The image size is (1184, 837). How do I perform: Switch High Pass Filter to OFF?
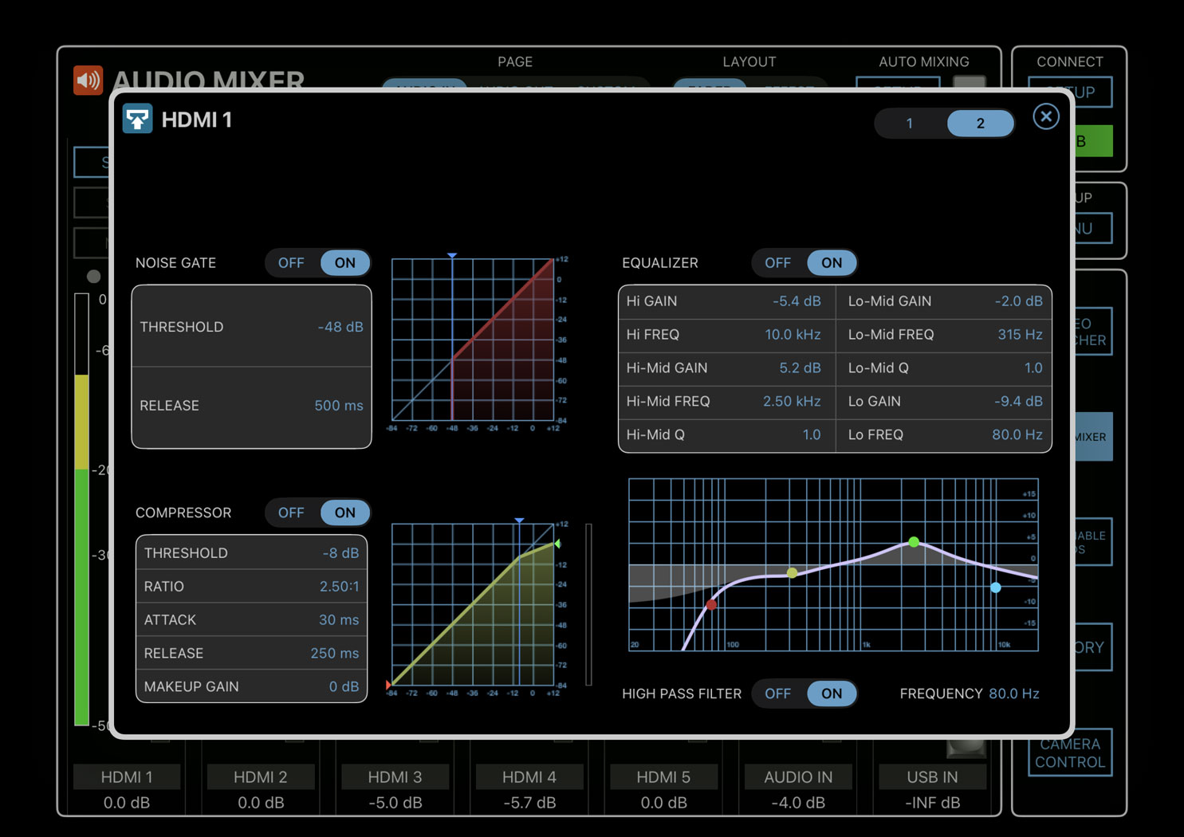pos(777,694)
